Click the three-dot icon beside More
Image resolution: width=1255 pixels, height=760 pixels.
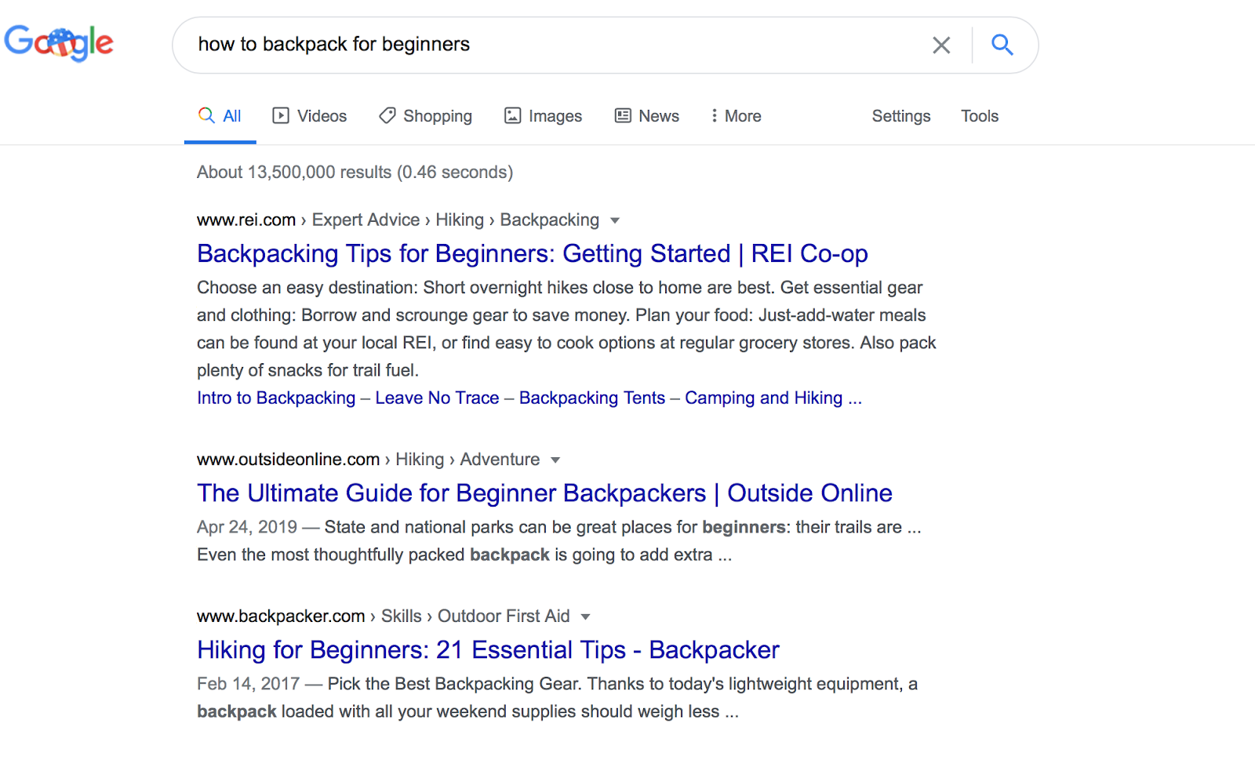[714, 116]
